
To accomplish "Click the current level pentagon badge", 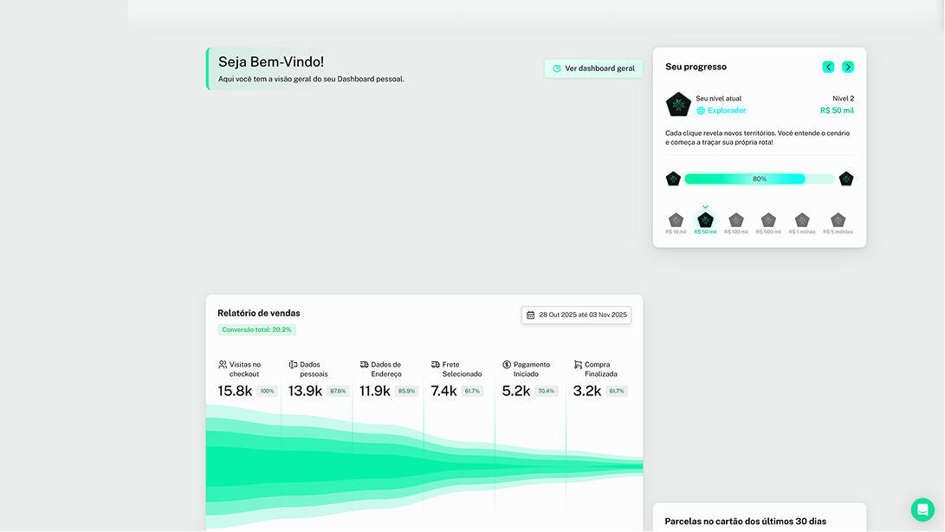I will pyautogui.click(x=678, y=104).
